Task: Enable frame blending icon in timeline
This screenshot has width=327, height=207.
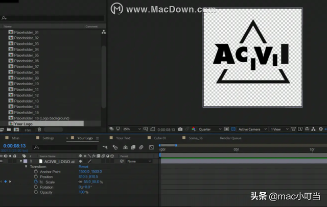Action: (x=133, y=147)
